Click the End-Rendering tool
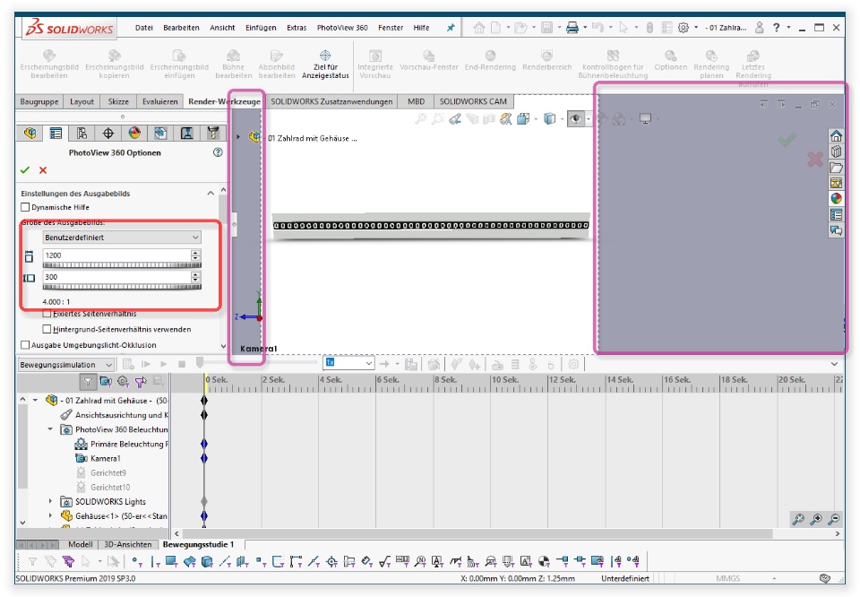Viewport: 860px width, 597px height. (490, 60)
